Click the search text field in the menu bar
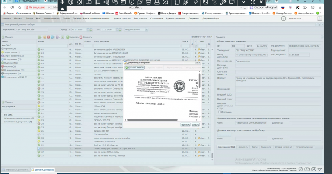The width and height of the screenshot is (332, 174). pyautogui.click(x=302, y=19)
